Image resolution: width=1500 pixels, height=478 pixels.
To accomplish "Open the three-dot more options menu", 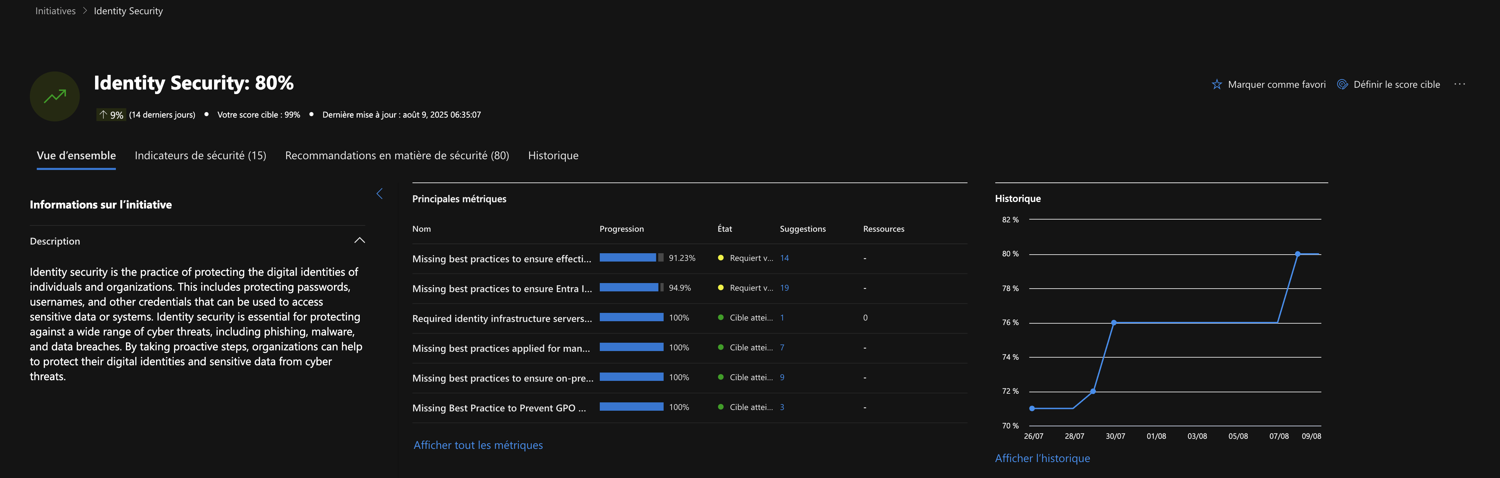I will click(x=1459, y=84).
